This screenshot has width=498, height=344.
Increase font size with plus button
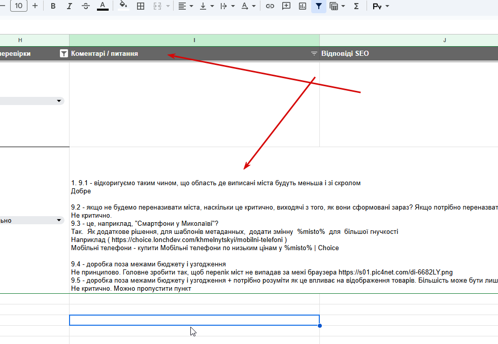[35, 6]
